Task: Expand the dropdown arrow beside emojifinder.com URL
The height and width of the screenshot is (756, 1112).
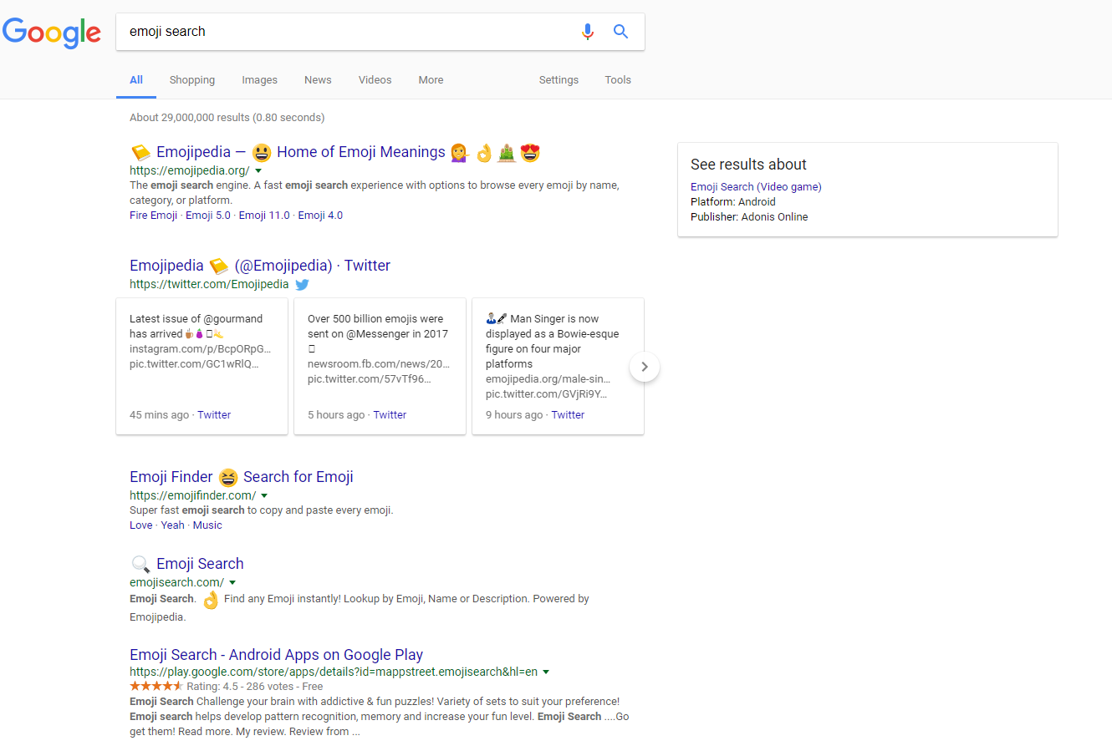Action: 264,496
